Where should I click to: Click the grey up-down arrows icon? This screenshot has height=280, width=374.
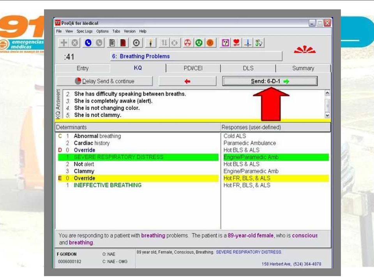click(164, 43)
